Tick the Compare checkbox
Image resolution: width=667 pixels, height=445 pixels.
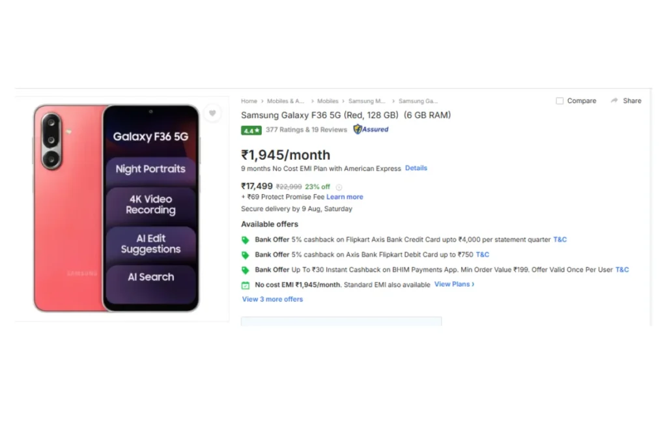click(560, 101)
